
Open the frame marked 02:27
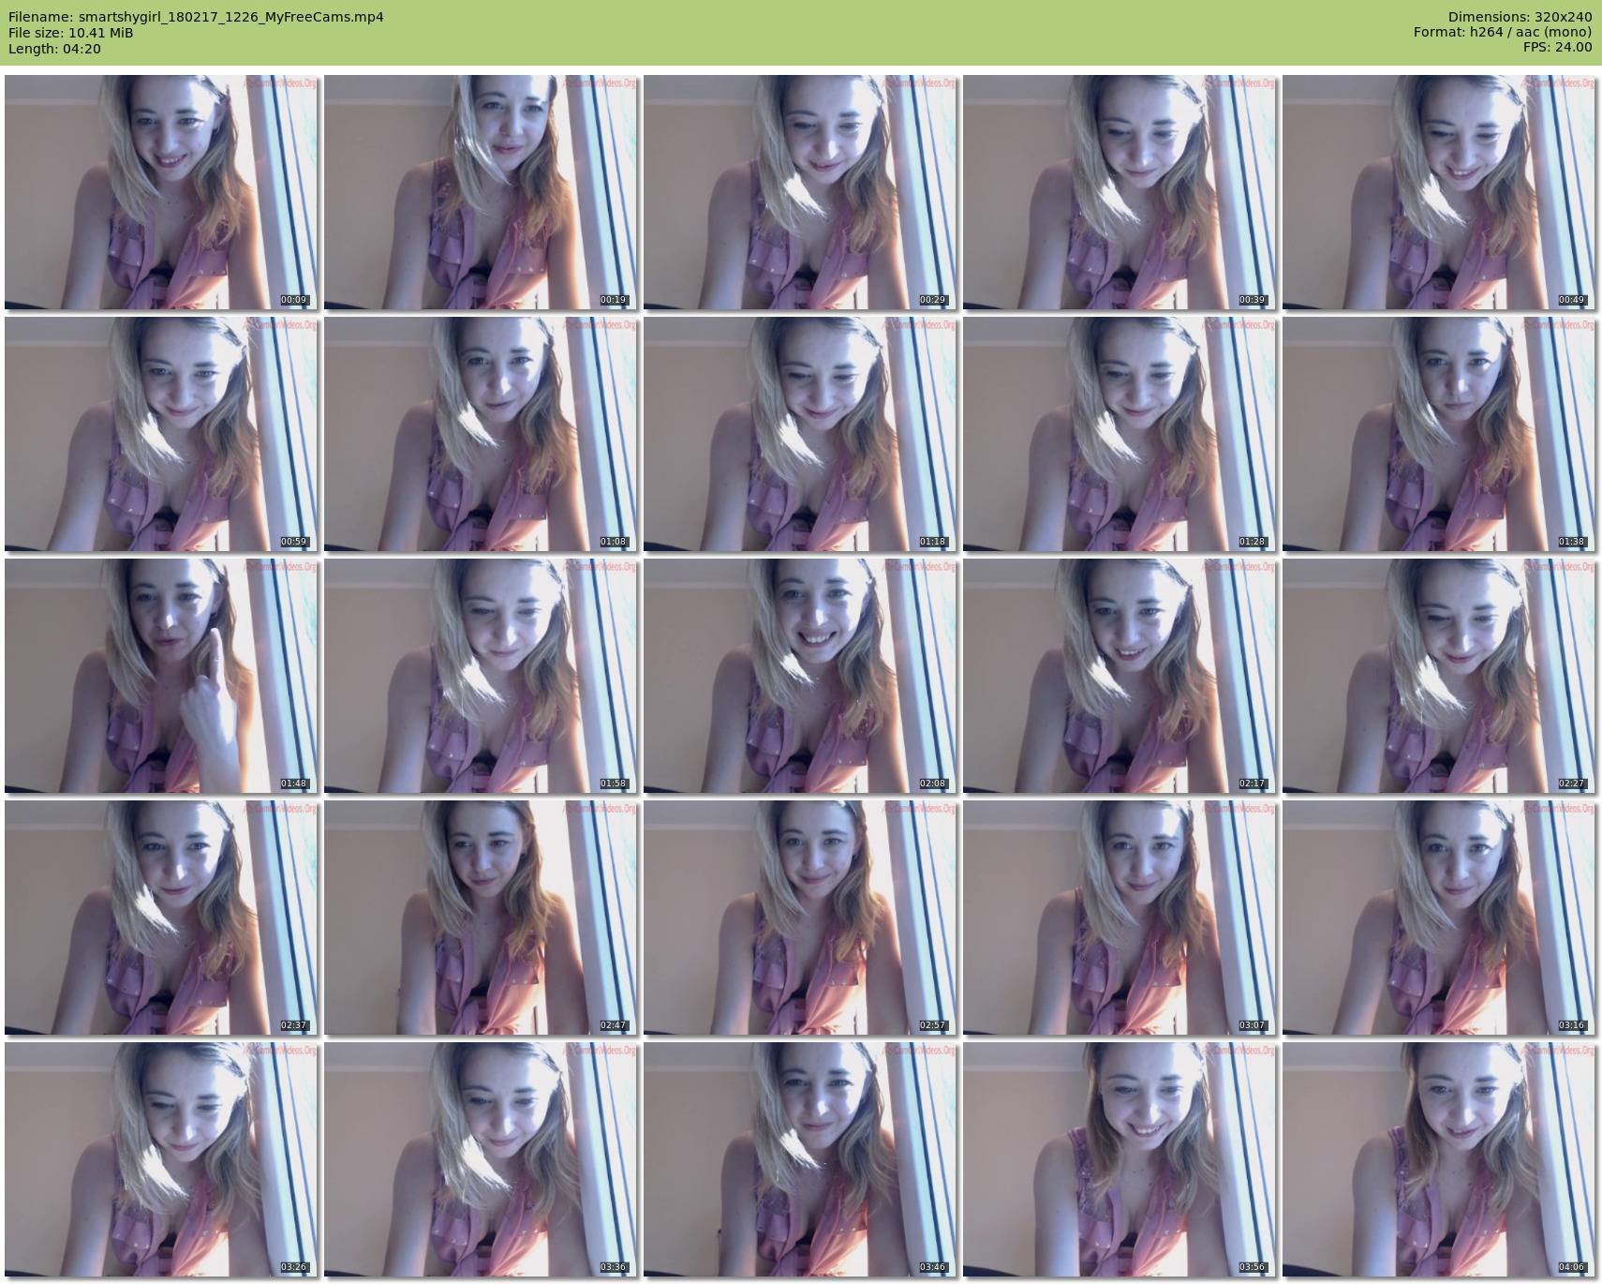pos(1439,676)
